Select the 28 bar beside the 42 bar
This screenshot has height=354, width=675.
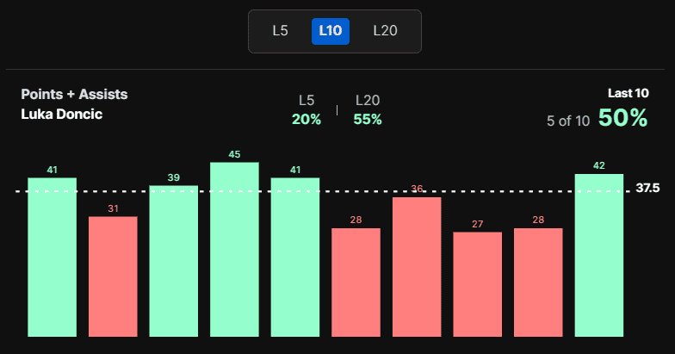tap(538, 282)
